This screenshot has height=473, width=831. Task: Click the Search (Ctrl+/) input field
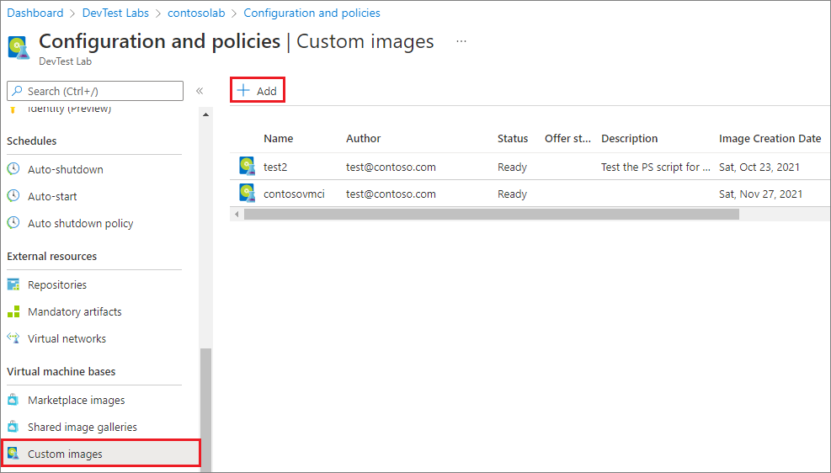95,91
